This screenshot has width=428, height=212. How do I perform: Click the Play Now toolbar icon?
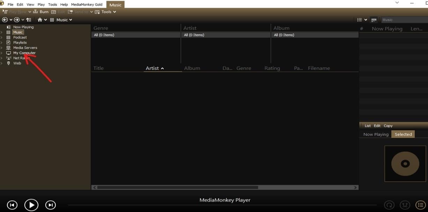tap(5, 12)
